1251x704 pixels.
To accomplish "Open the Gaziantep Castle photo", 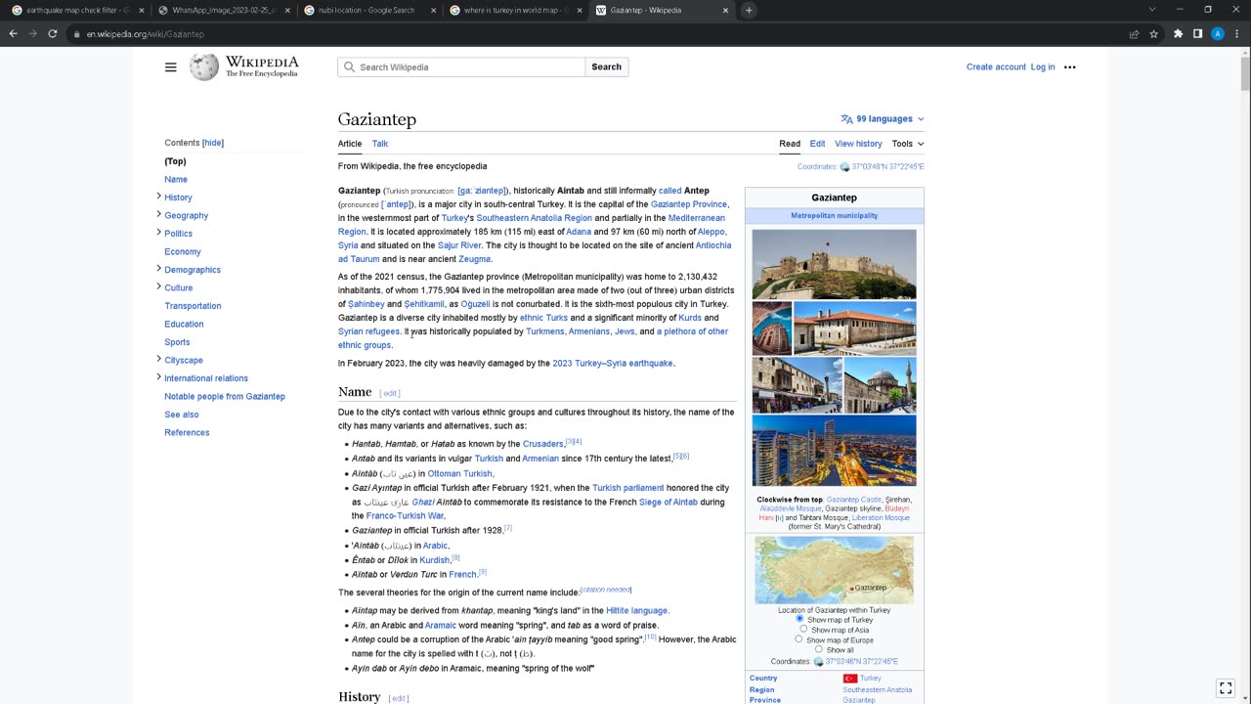I will [834, 264].
